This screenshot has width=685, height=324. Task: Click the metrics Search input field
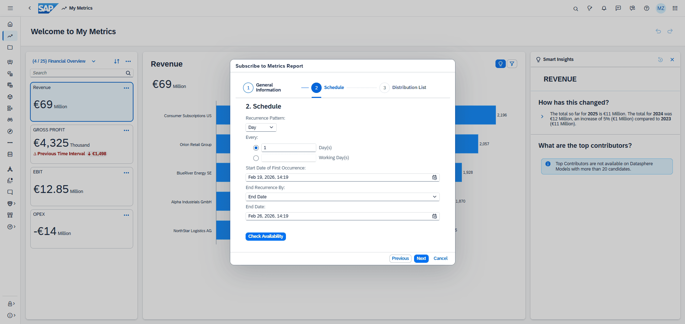tap(78, 73)
